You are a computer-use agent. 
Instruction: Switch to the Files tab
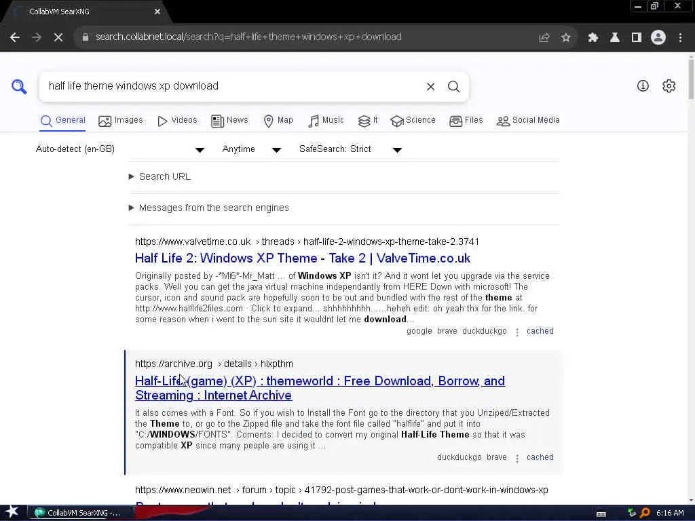coord(466,121)
